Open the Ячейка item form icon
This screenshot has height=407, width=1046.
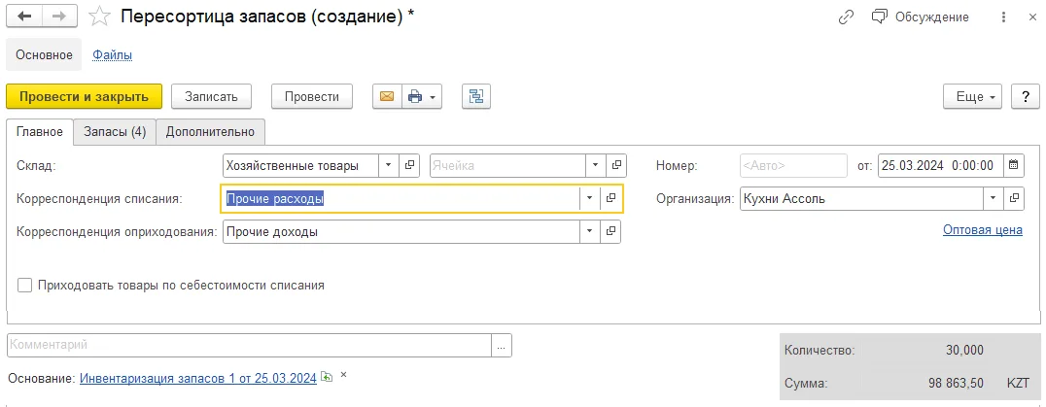(616, 166)
